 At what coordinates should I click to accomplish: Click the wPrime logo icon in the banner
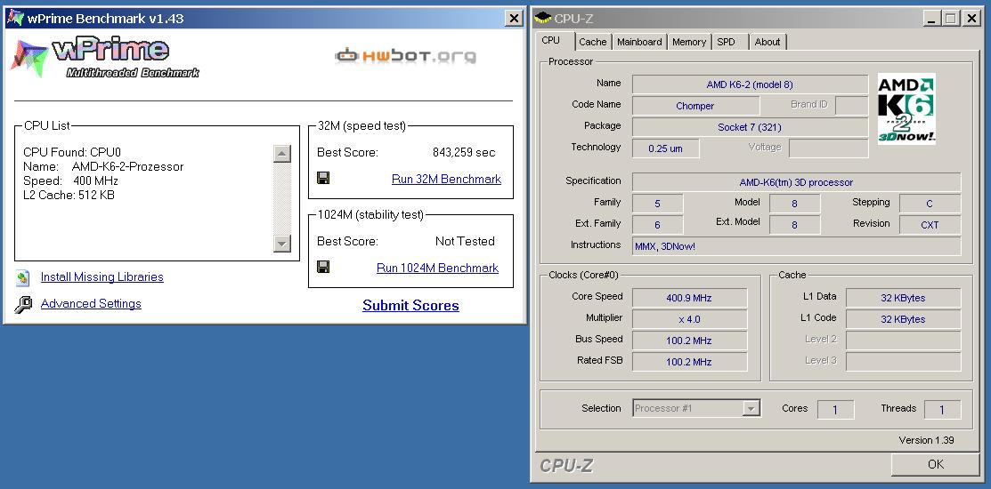(x=29, y=58)
